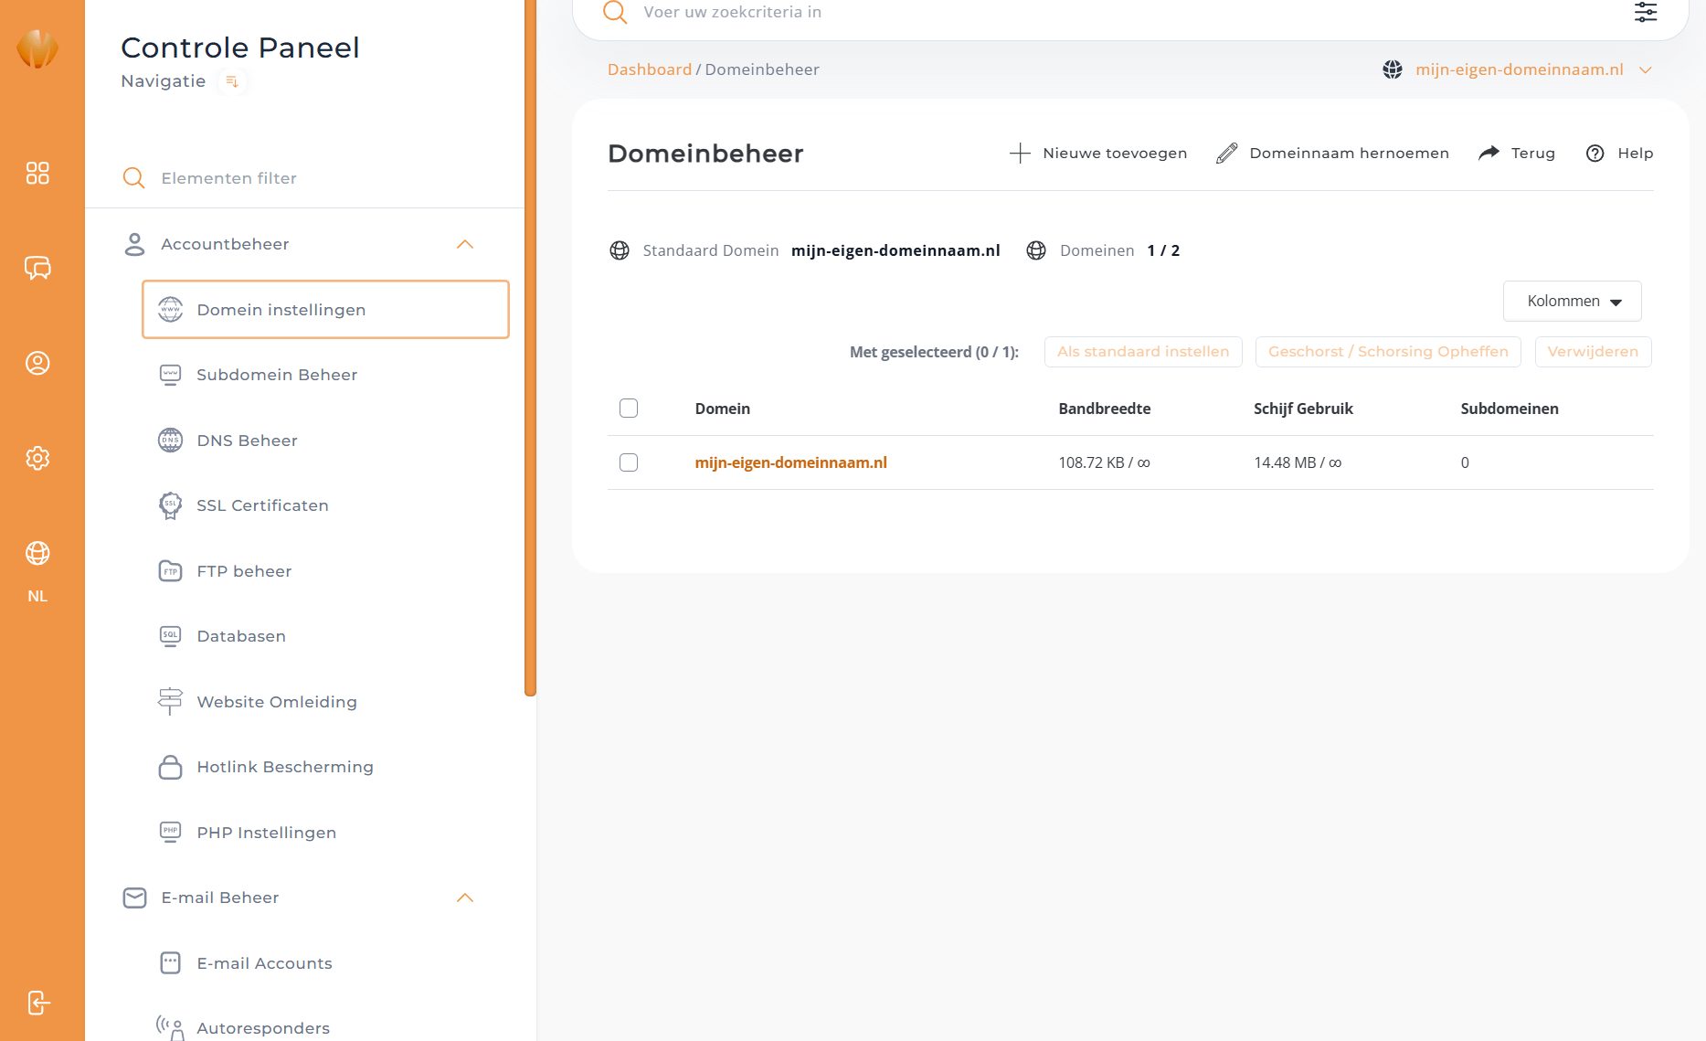Click the search magnifier in Elementen filter

coord(133,178)
